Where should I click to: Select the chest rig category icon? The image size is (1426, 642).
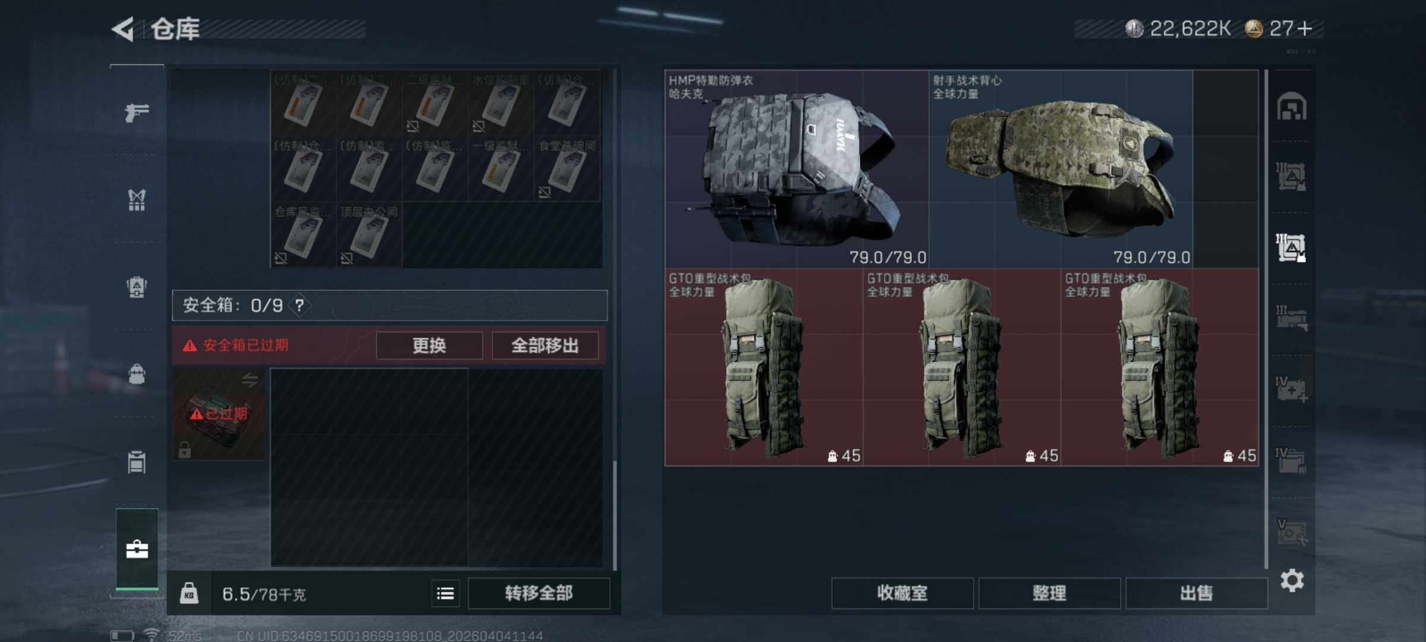[137, 200]
